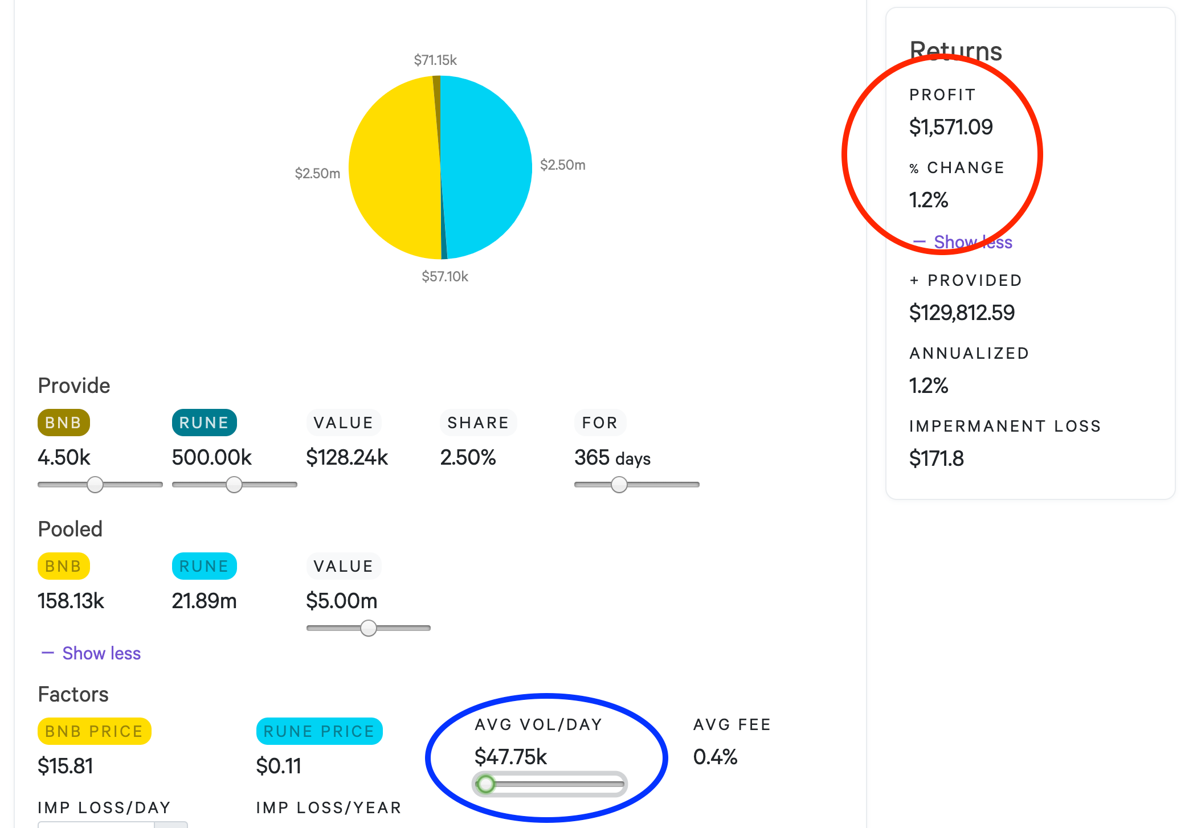The width and height of the screenshot is (1193, 828).
Task: Click the IMP LOSS/DAY label
Action: 104,807
